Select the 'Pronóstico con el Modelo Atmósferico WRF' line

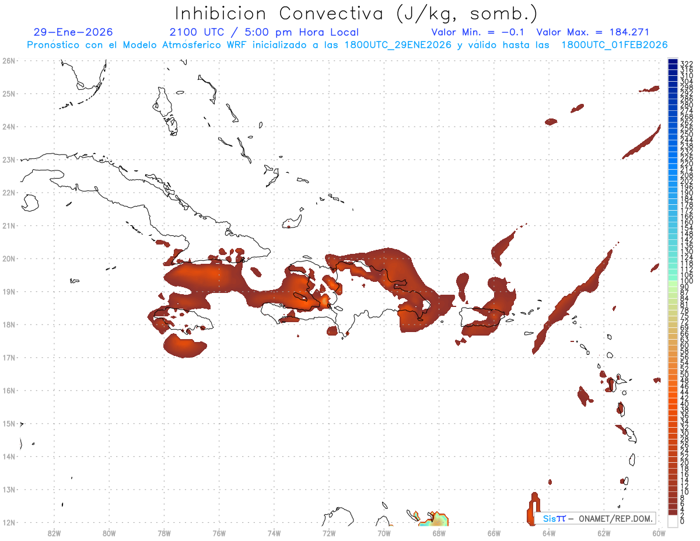click(x=347, y=45)
